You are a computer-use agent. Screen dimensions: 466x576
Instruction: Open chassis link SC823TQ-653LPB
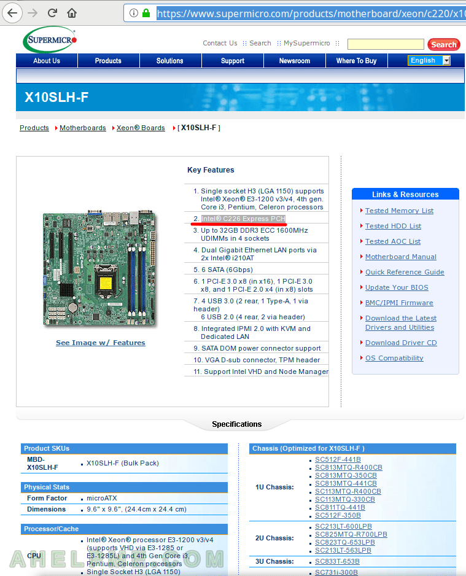tap(345, 543)
